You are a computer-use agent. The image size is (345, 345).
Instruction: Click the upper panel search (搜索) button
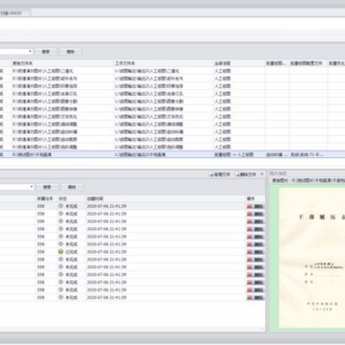click(46, 52)
